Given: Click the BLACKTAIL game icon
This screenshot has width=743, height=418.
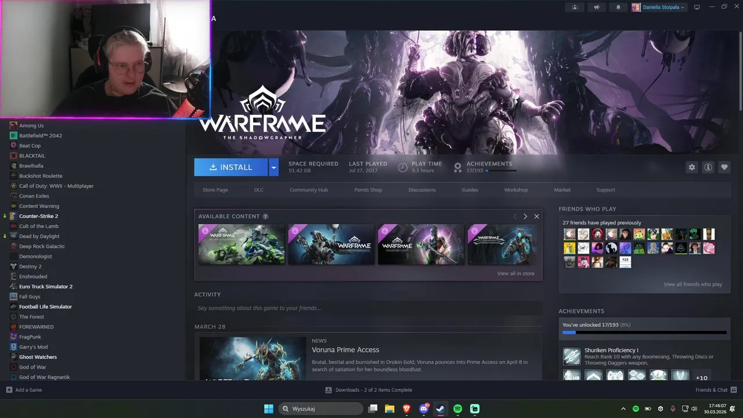Looking at the screenshot, I should [x=13, y=156].
